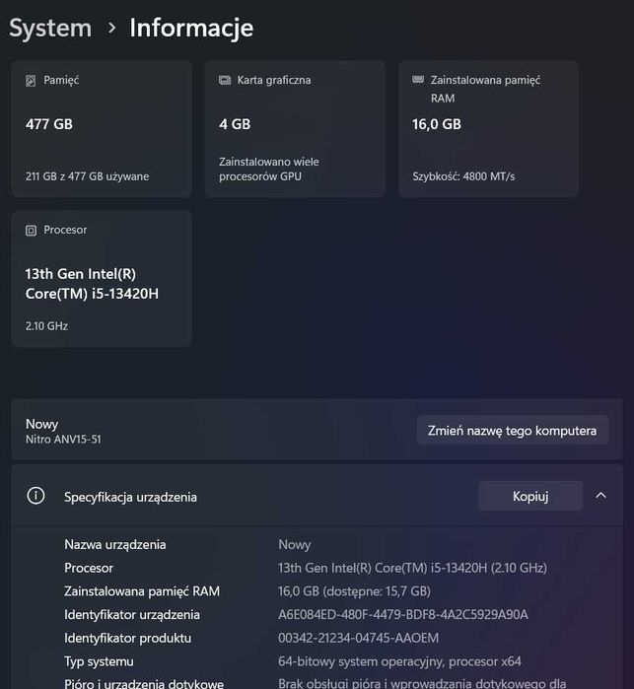Viewport: 634px width, 689px height.
Task: Click the Zainstalowana pamięć RAM specification label
Action: 142,591
